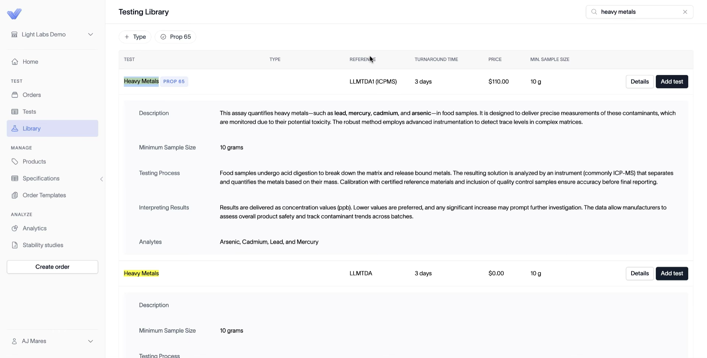Select Library in sidebar
The height and width of the screenshot is (358, 707).
coord(52,128)
